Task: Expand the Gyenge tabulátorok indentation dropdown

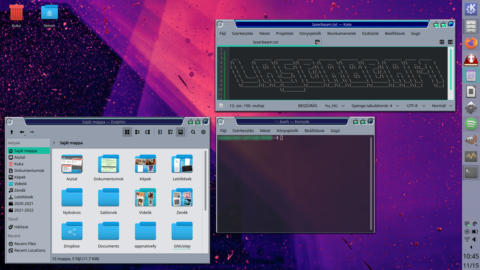Action: pyautogui.click(x=375, y=106)
